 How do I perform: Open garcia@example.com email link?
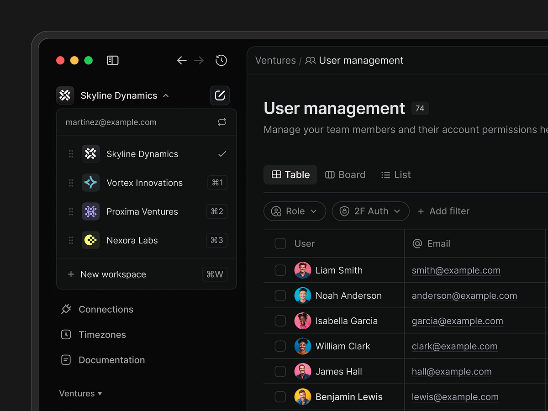pyautogui.click(x=458, y=321)
